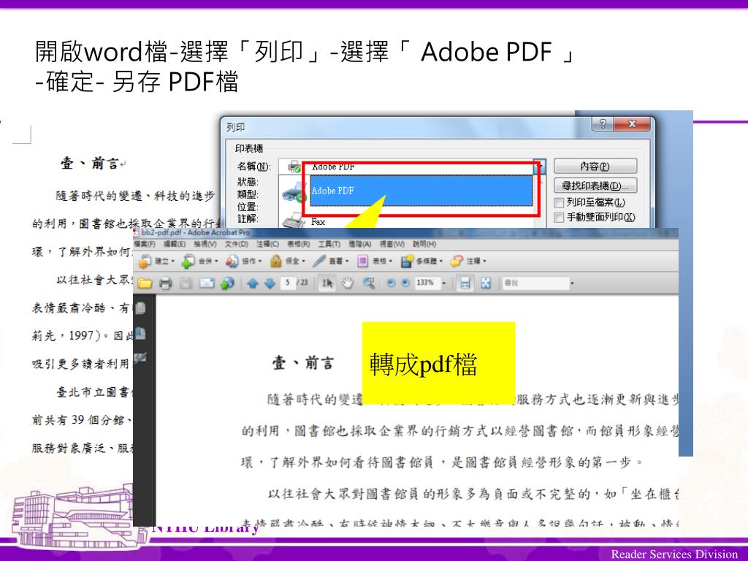Image resolution: width=748 pixels, height=561 pixels.
Task: Select the Fax printer in list
Action: click(x=318, y=222)
